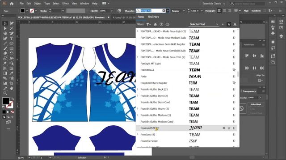Open Essentials Classic workspace switcher
Image resolution: width=286 pixels, height=160 pixels.
pos(214,4)
